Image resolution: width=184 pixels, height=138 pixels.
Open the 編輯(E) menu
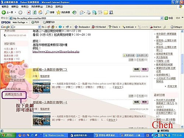coord(15,7)
